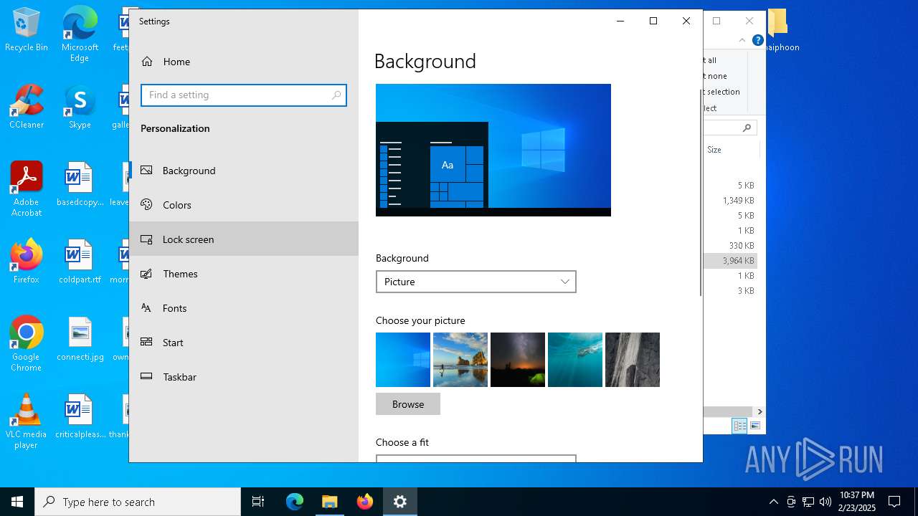Open Taskbar personalization settings
918x516 pixels.
point(179,377)
